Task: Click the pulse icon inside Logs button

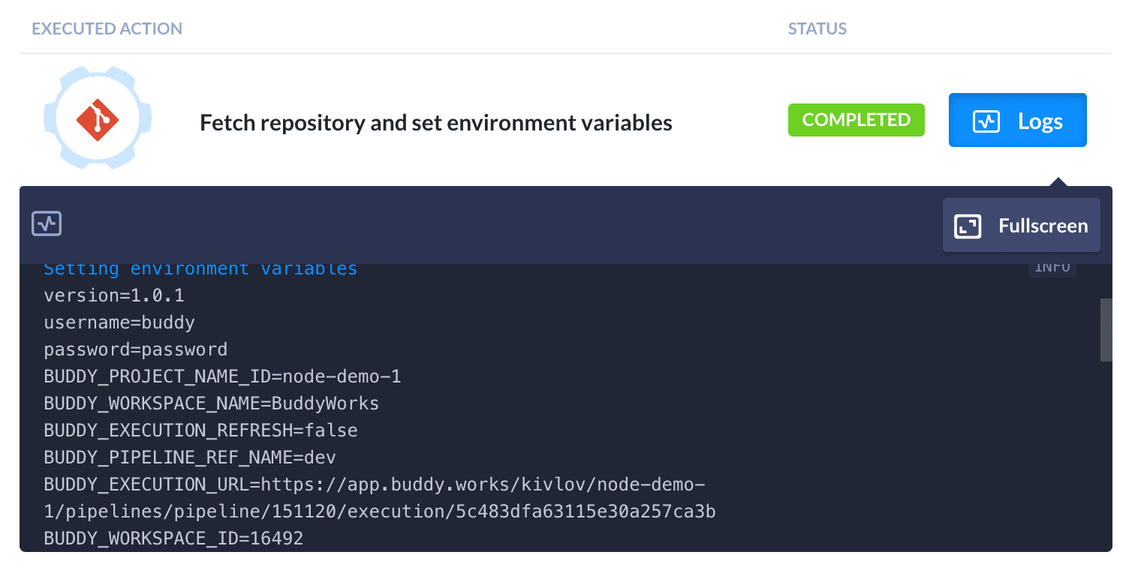Action: click(986, 121)
